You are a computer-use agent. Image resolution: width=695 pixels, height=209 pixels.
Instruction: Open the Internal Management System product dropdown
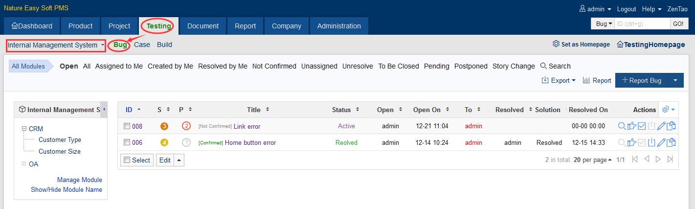coord(56,45)
